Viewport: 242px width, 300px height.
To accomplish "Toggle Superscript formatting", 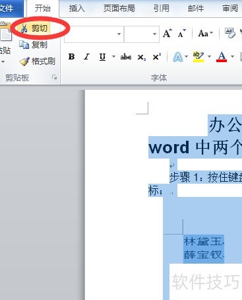I will click(x=156, y=57).
